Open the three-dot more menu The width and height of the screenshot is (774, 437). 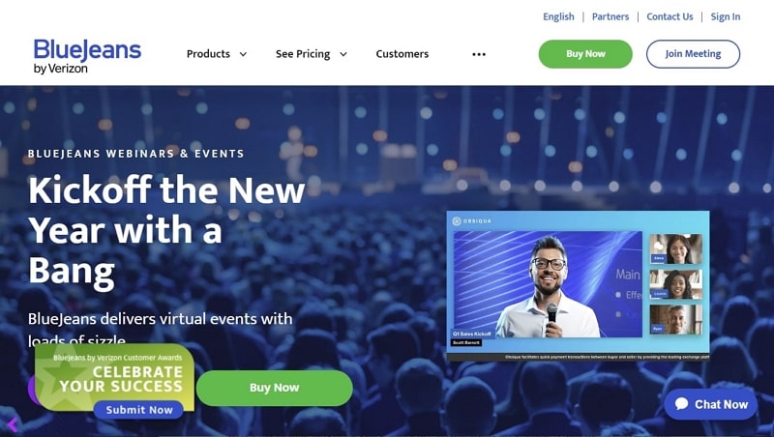coord(479,54)
